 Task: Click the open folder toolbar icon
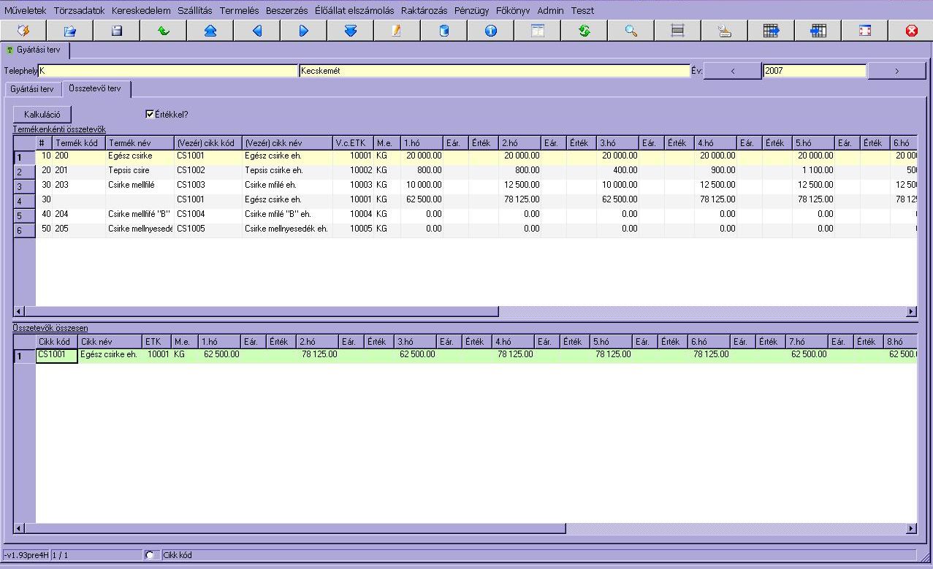pos(70,31)
